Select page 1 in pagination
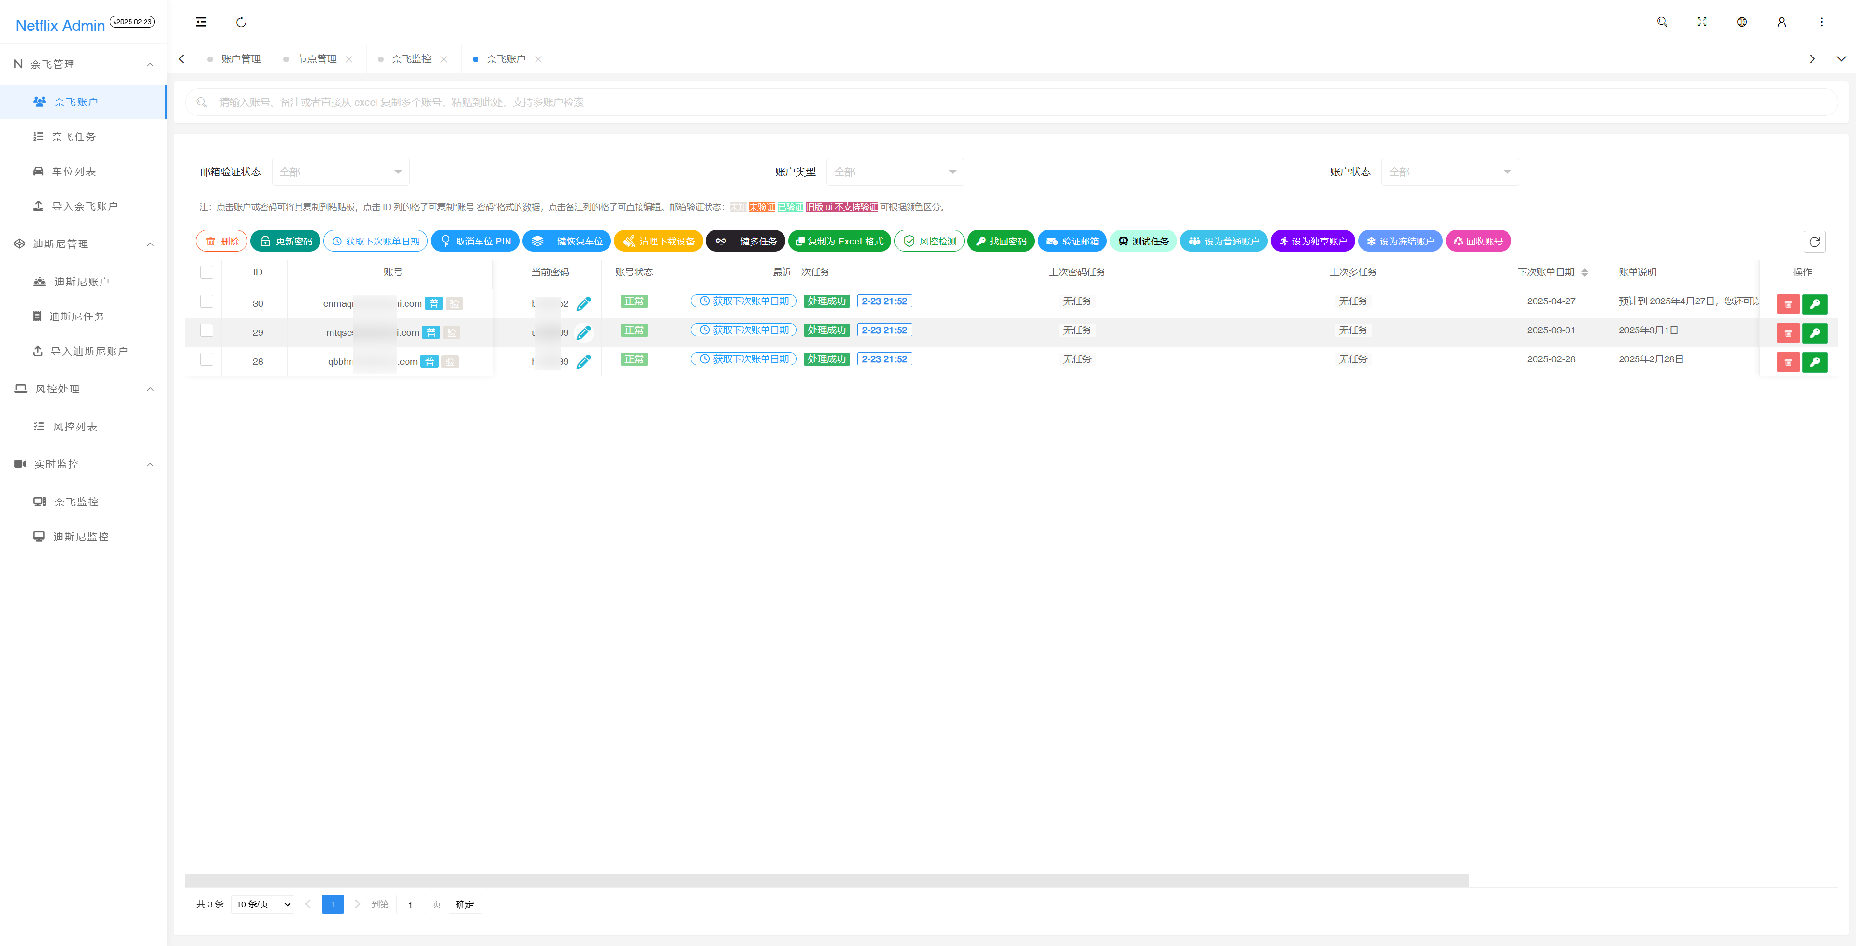1856x946 pixels. click(332, 904)
